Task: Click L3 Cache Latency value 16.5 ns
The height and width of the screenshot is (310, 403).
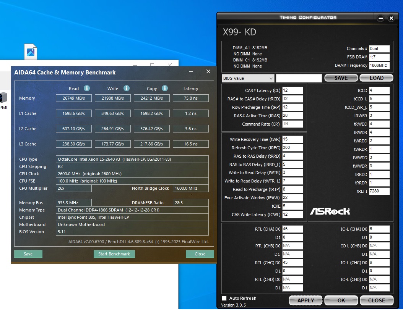Action: (x=191, y=144)
